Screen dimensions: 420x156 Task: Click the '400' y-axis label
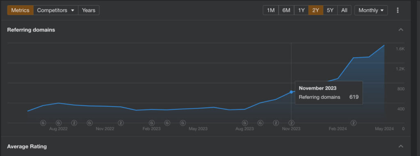click(x=401, y=109)
